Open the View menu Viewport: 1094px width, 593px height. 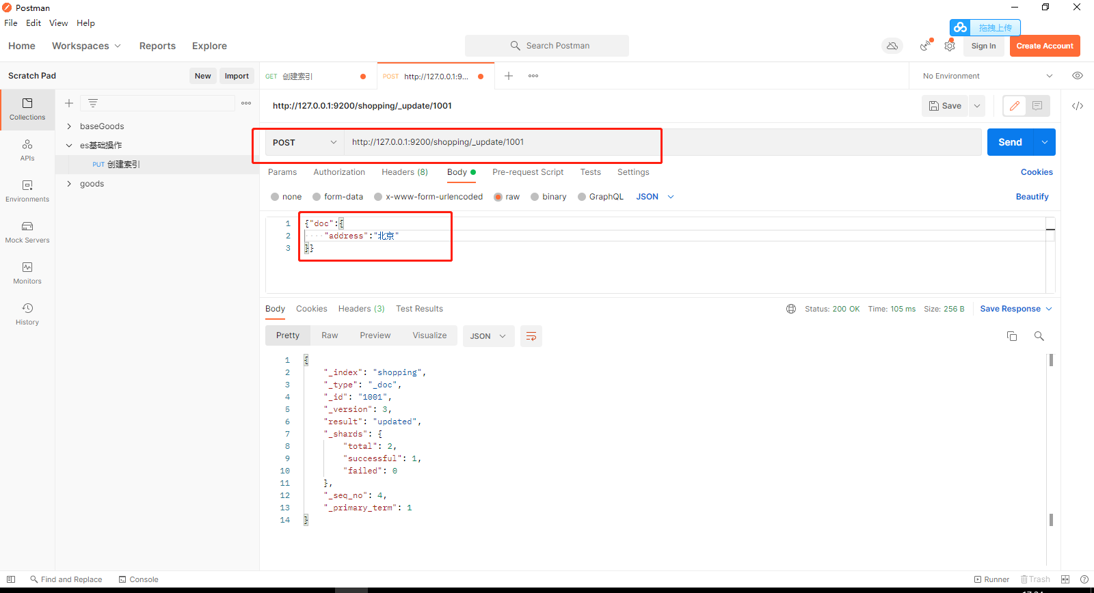(x=58, y=23)
